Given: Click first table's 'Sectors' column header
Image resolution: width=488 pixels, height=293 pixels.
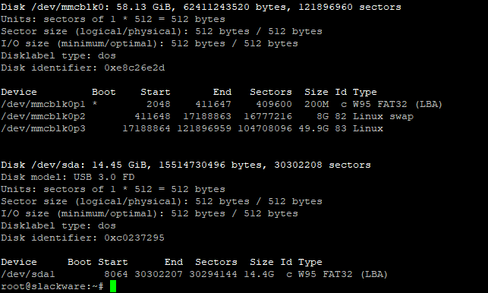Looking at the screenshot, I should pyautogui.click(x=271, y=92).
